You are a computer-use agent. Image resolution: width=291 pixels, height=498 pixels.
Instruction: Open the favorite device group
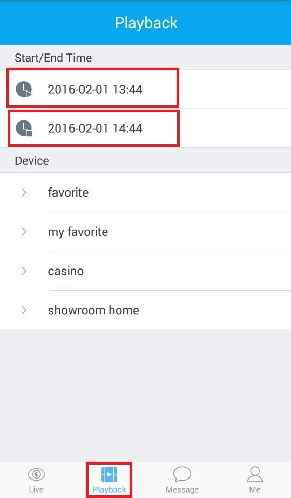pyautogui.click(x=145, y=192)
